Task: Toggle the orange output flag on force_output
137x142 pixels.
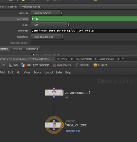Action: [62, 125]
